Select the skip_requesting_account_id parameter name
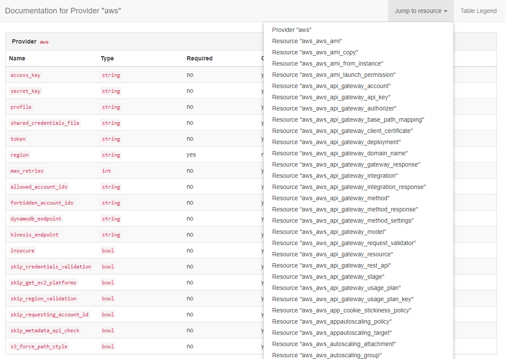506x359 pixels. [x=49, y=315]
